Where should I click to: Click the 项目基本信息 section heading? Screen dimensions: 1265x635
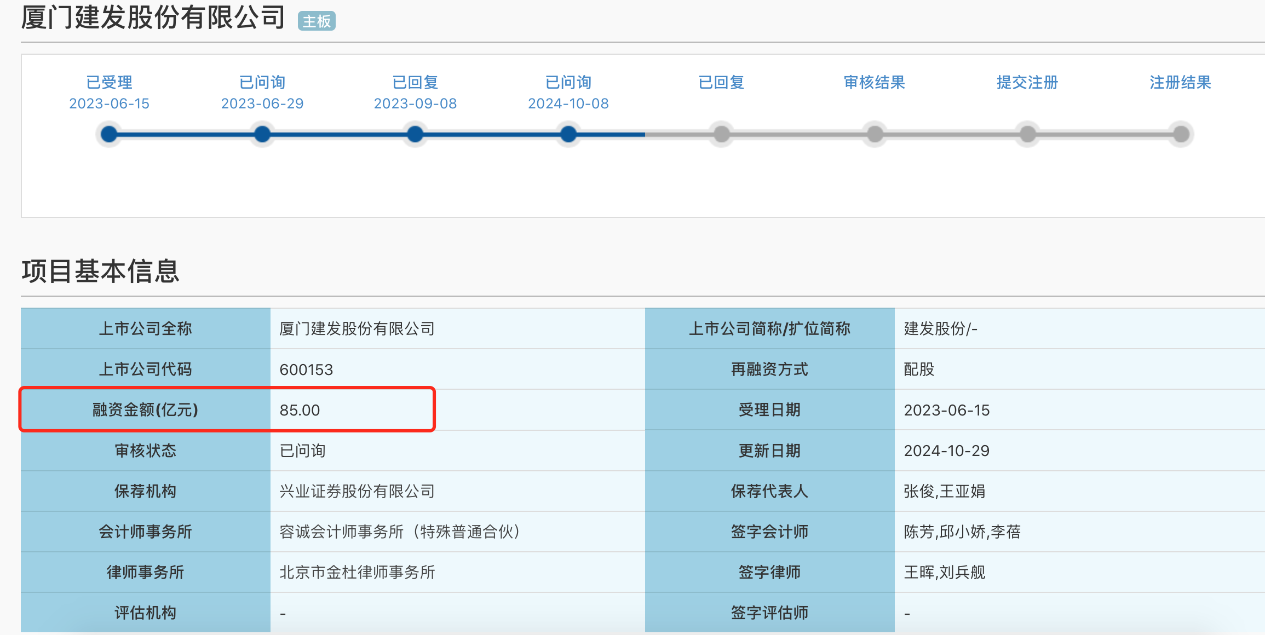[101, 272]
